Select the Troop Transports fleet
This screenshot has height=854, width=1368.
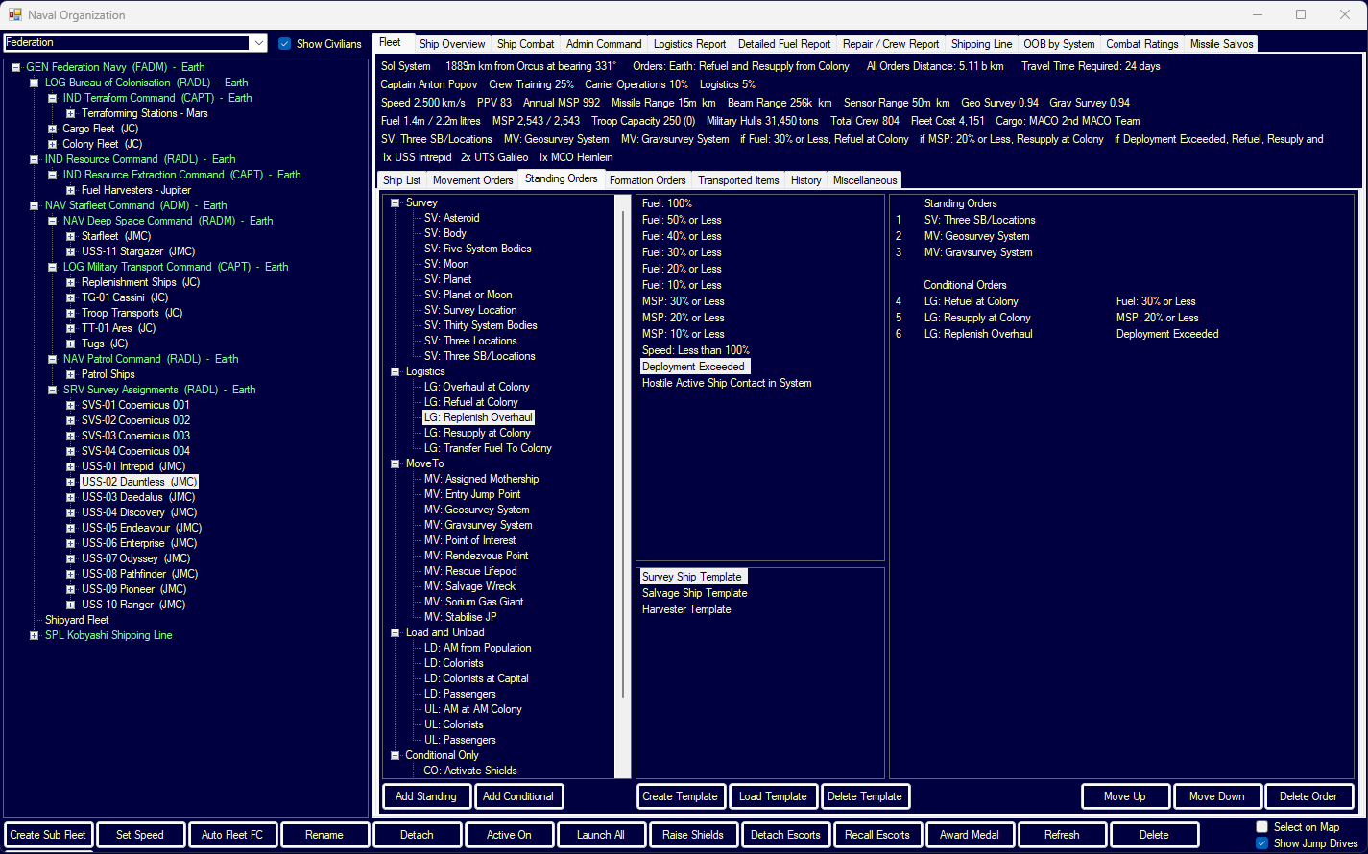tap(132, 313)
